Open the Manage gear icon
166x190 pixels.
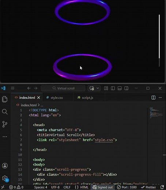(x=5, y=179)
